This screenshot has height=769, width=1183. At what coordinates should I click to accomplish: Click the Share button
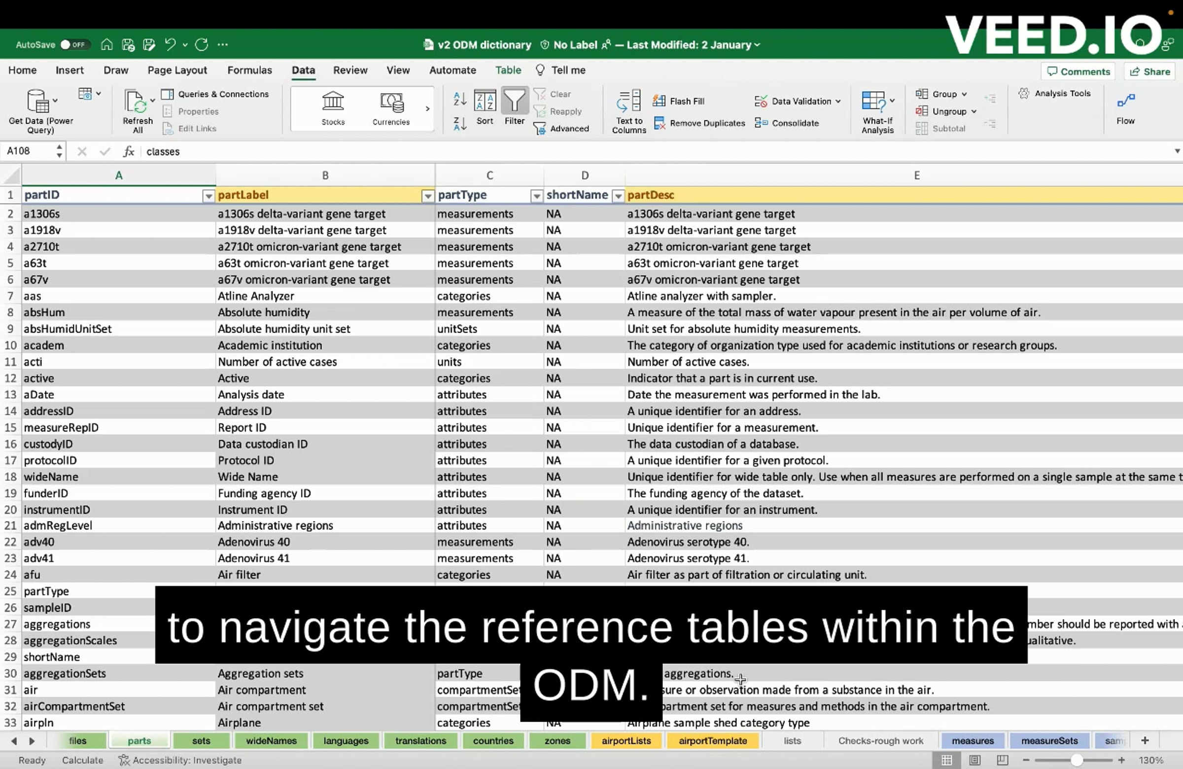[1150, 71]
